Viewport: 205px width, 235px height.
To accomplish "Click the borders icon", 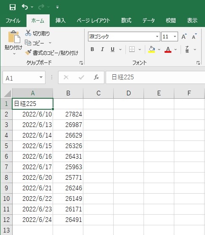I will point(132,49).
